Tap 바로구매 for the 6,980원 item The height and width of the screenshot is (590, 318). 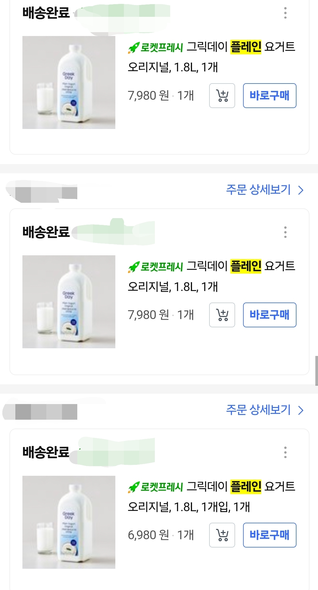(x=270, y=535)
